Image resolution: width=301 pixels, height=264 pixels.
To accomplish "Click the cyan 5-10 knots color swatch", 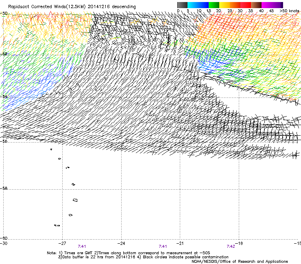I will point(193,5).
